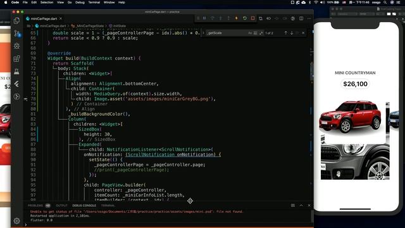This screenshot has width=405, height=228.
Task: Click 'PageView.builder(' on line 95
Action: point(124,185)
